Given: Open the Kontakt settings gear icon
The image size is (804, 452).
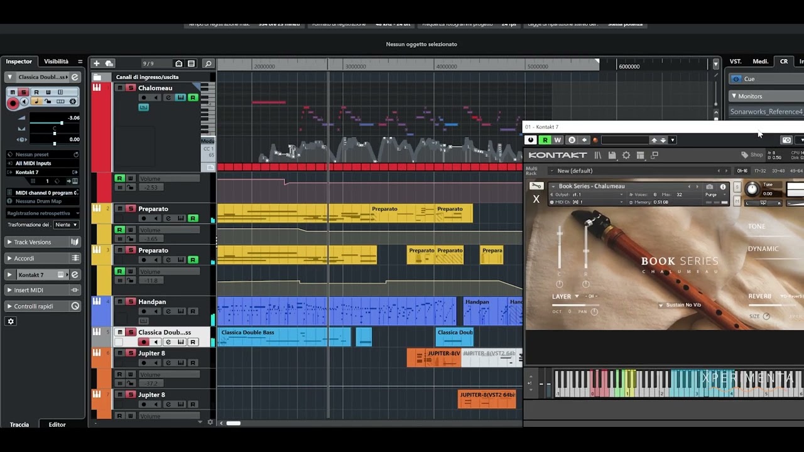Looking at the screenshot, I should click(x=626, y=155).
